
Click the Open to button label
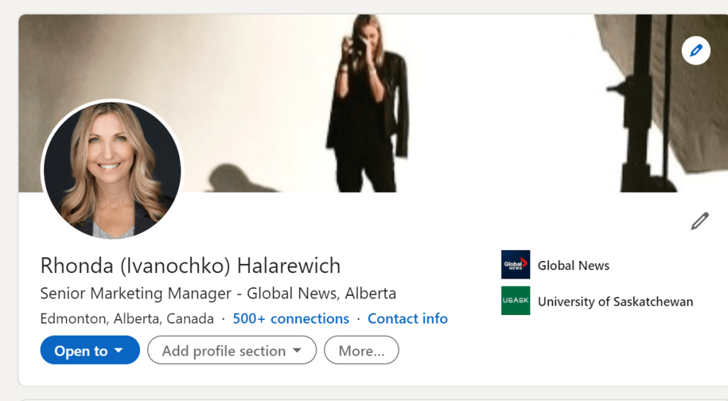coord(81,351)
